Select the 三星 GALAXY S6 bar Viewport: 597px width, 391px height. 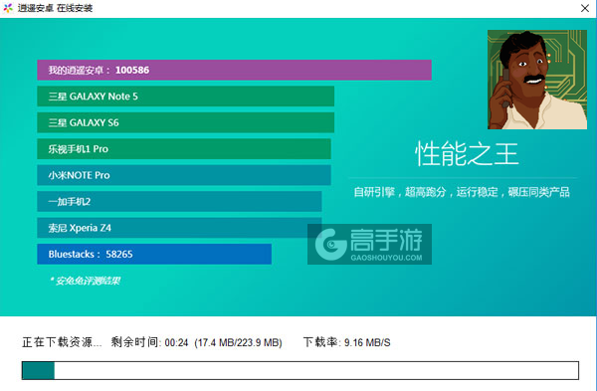coord(185,122)
